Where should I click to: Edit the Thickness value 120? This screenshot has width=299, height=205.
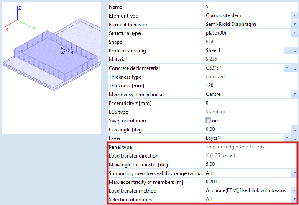coord(210,85)
